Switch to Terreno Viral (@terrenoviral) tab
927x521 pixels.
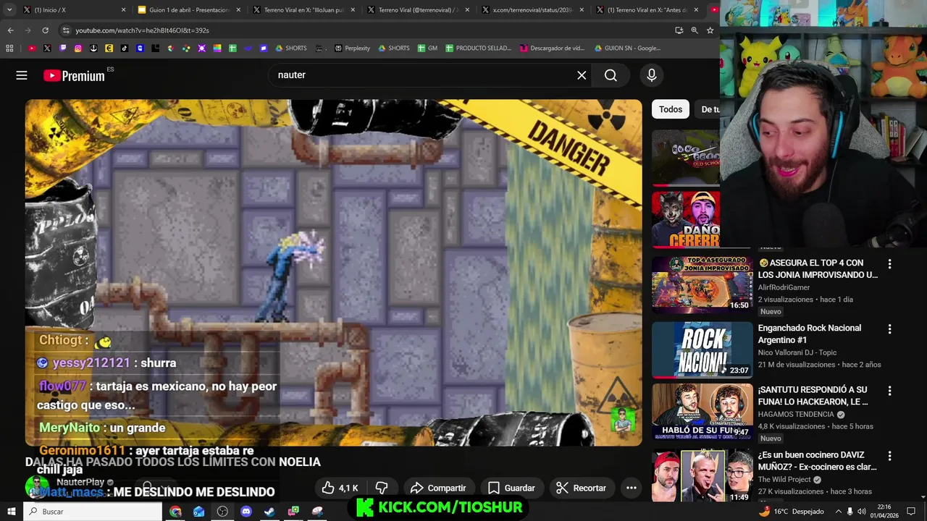(x=417, y=10)
